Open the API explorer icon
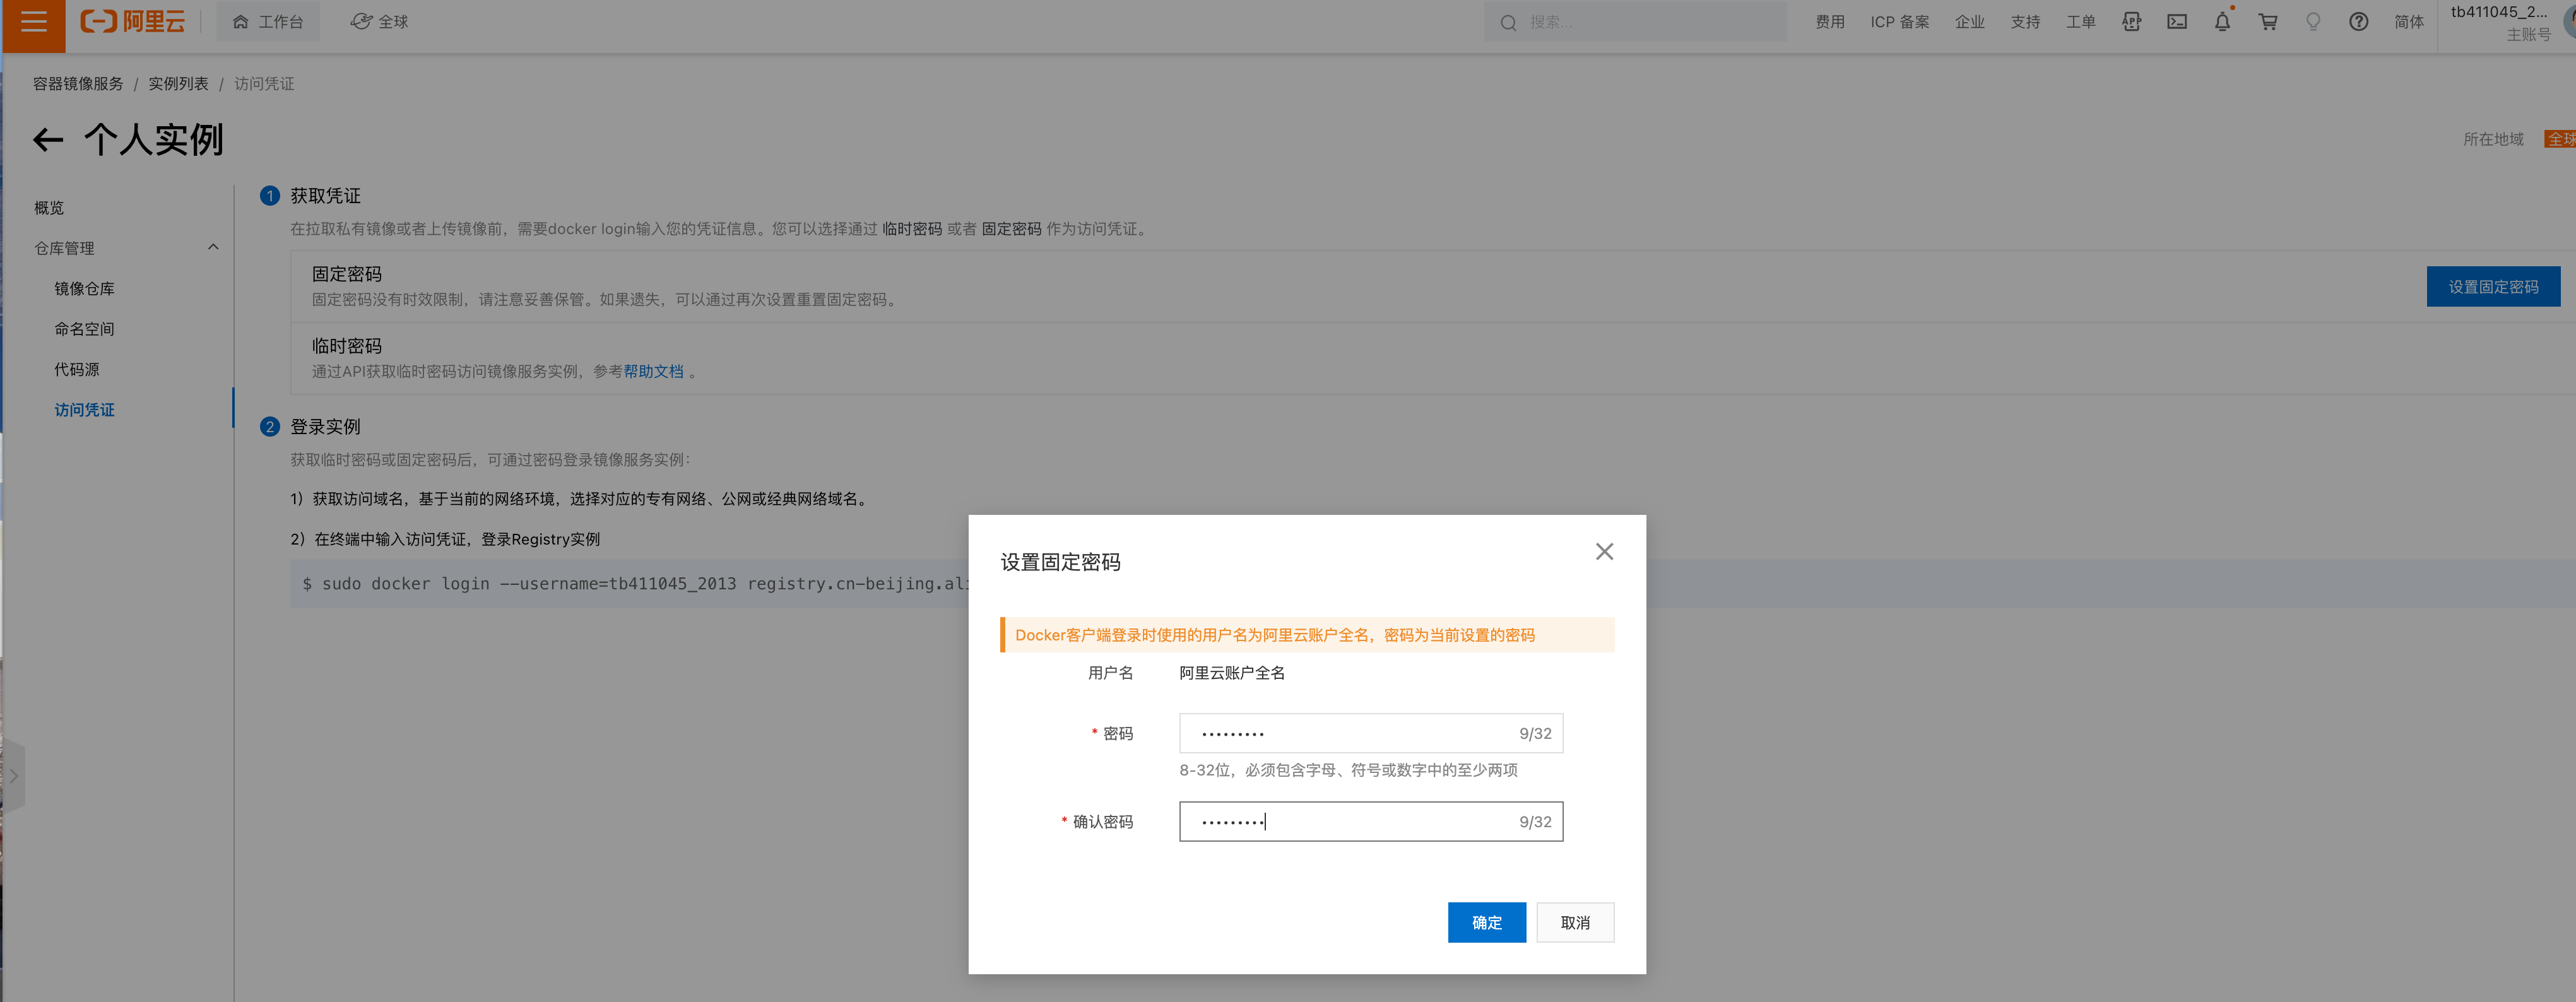This screenshot has width=2576, height=1002. point(2131,22)
